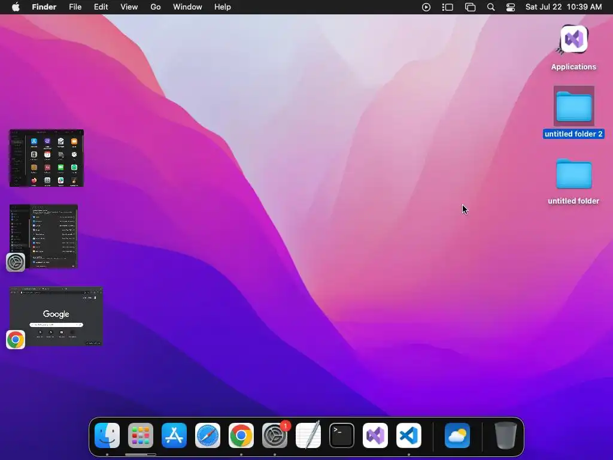Open Control Center in the menu bar

click(510, 7)
